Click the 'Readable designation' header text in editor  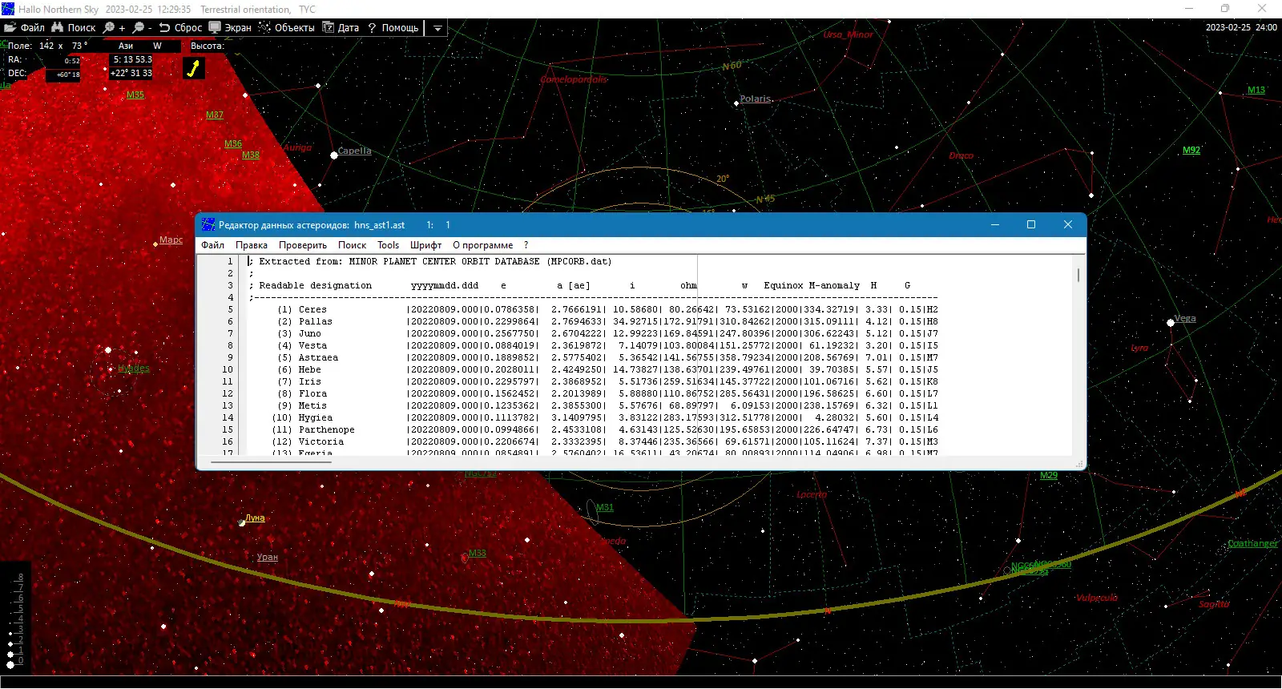(x=316, y=285)
